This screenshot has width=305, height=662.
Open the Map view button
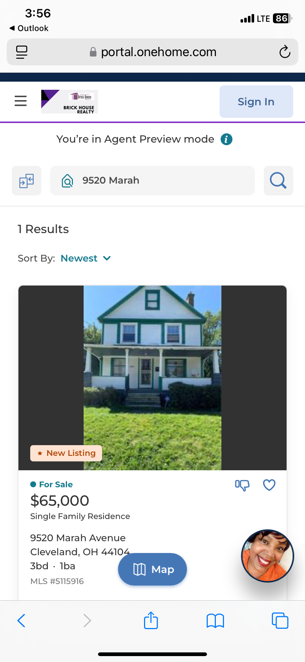(x=152, y=569)
